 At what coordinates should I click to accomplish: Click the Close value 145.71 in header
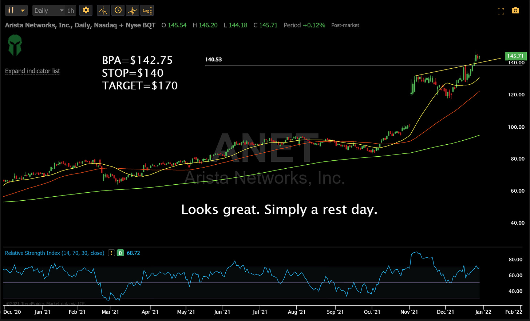click(x=268, y=25)
